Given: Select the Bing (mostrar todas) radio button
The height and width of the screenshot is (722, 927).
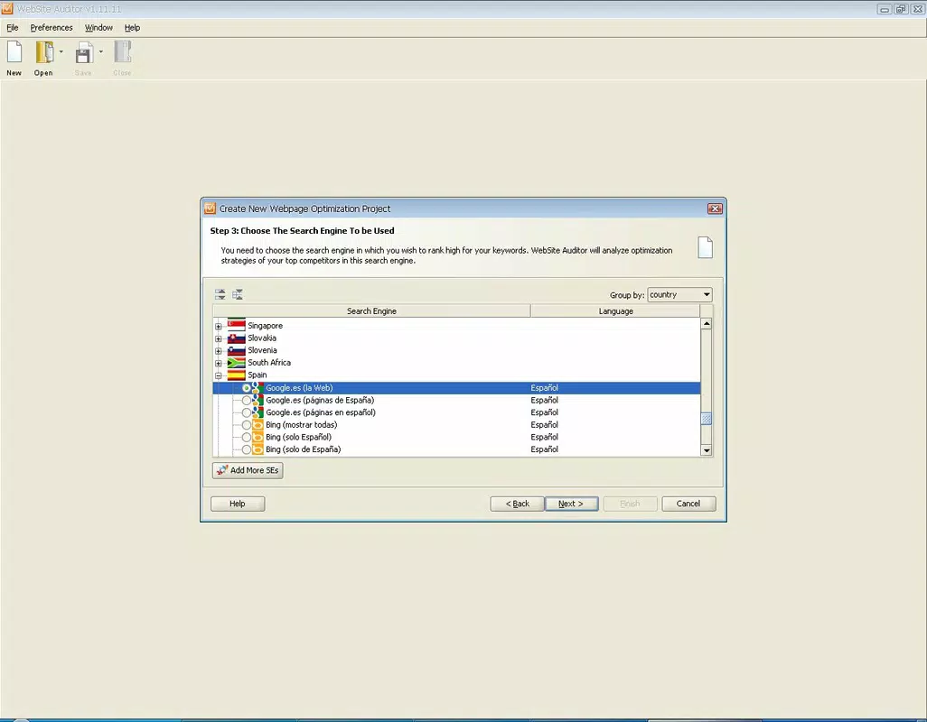Looking at the screenshot, I should pyautogui.click(x=247, y=425).
